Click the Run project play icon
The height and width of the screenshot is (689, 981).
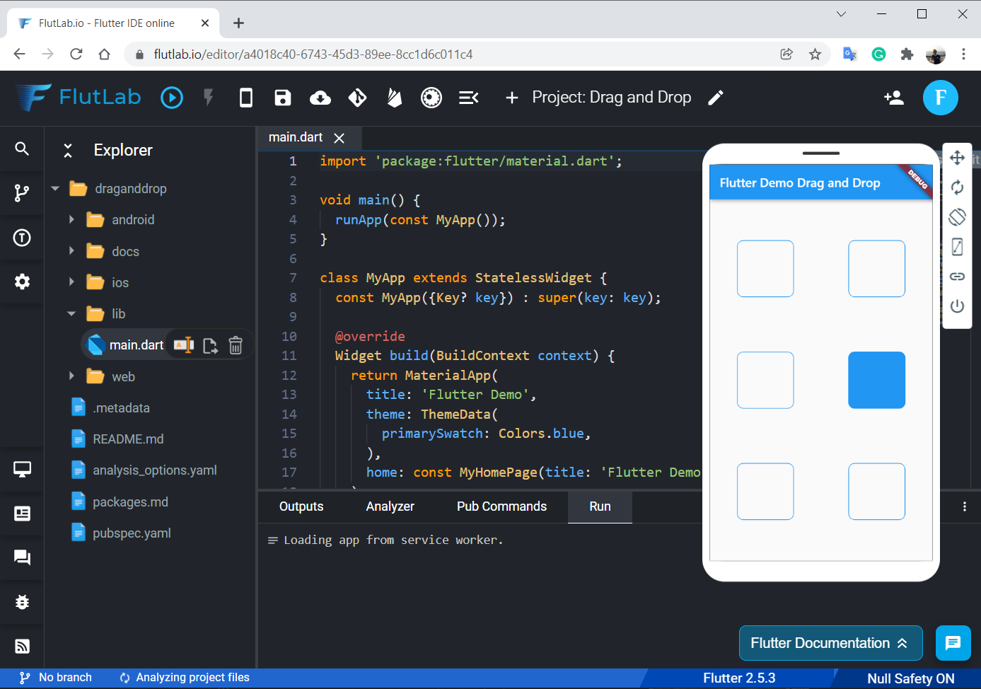172,98
